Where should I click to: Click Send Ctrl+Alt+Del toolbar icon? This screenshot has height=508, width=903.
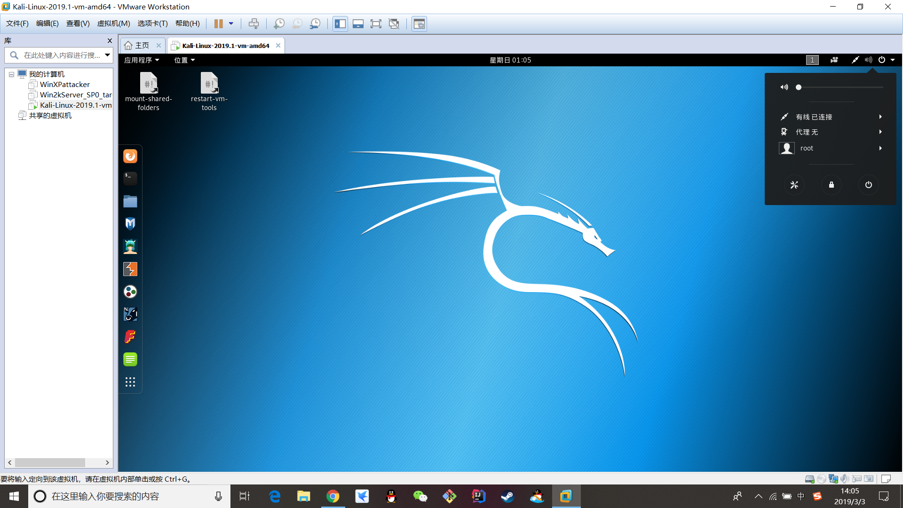pos(253,24)
